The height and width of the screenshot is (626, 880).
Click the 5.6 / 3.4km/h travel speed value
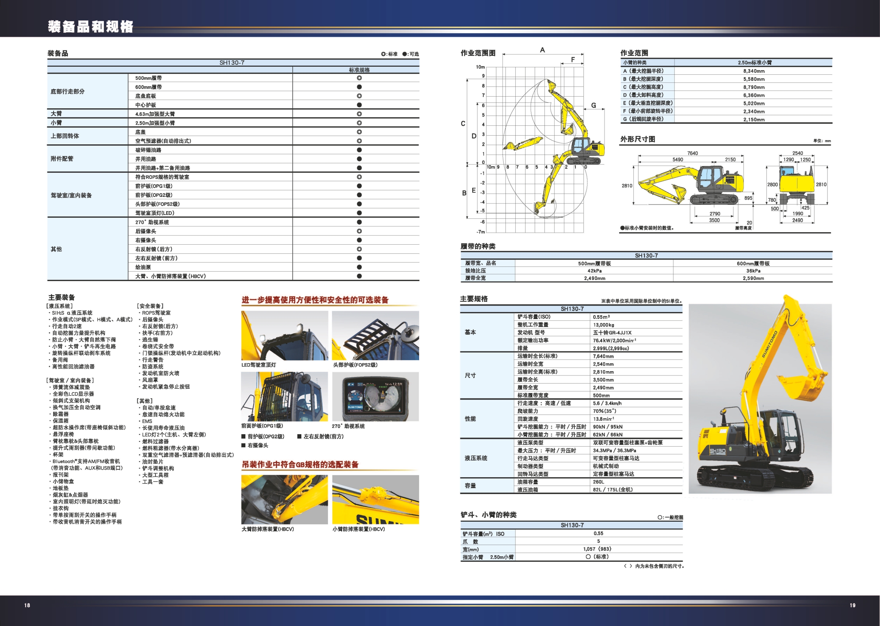point(607,404)
